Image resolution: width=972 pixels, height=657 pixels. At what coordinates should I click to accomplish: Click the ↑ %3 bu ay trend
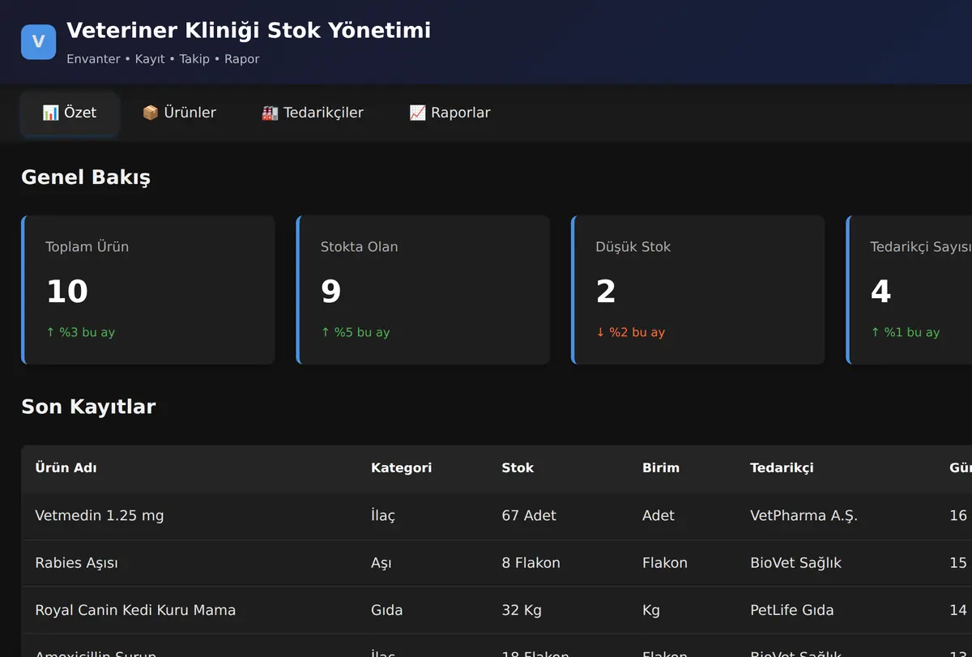(80, 332)
